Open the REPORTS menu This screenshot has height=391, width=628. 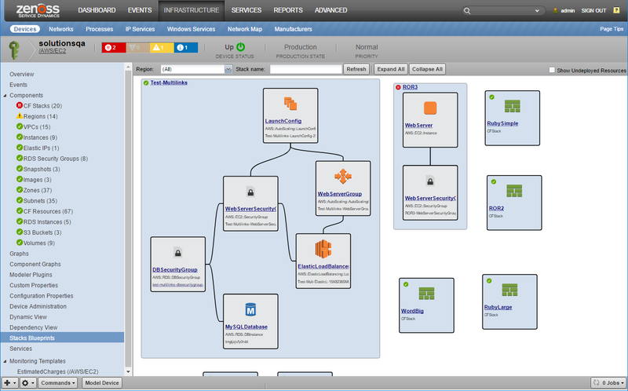[x=288, y=10]
